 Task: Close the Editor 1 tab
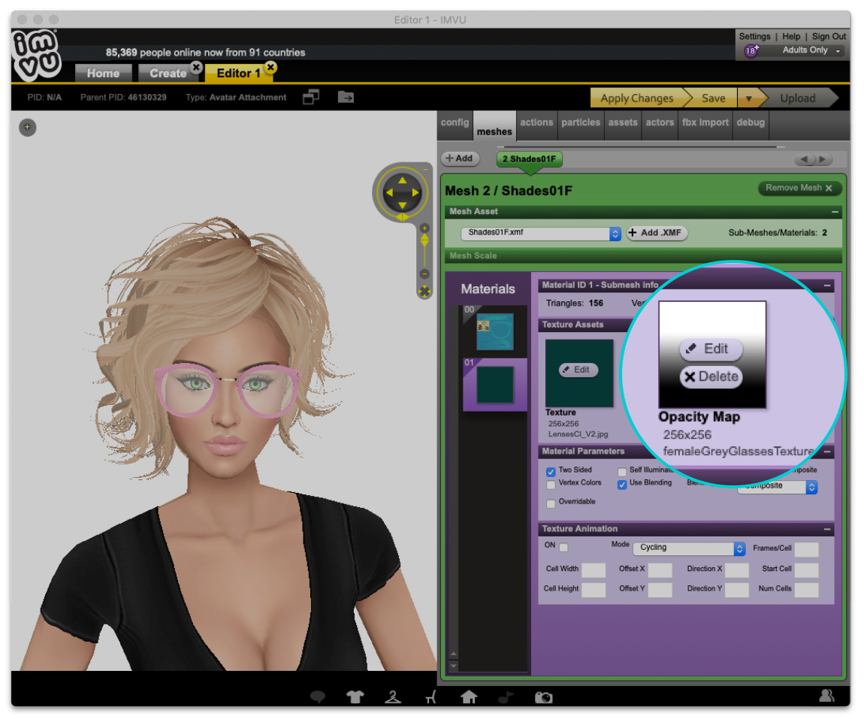(x=270, y=67)
